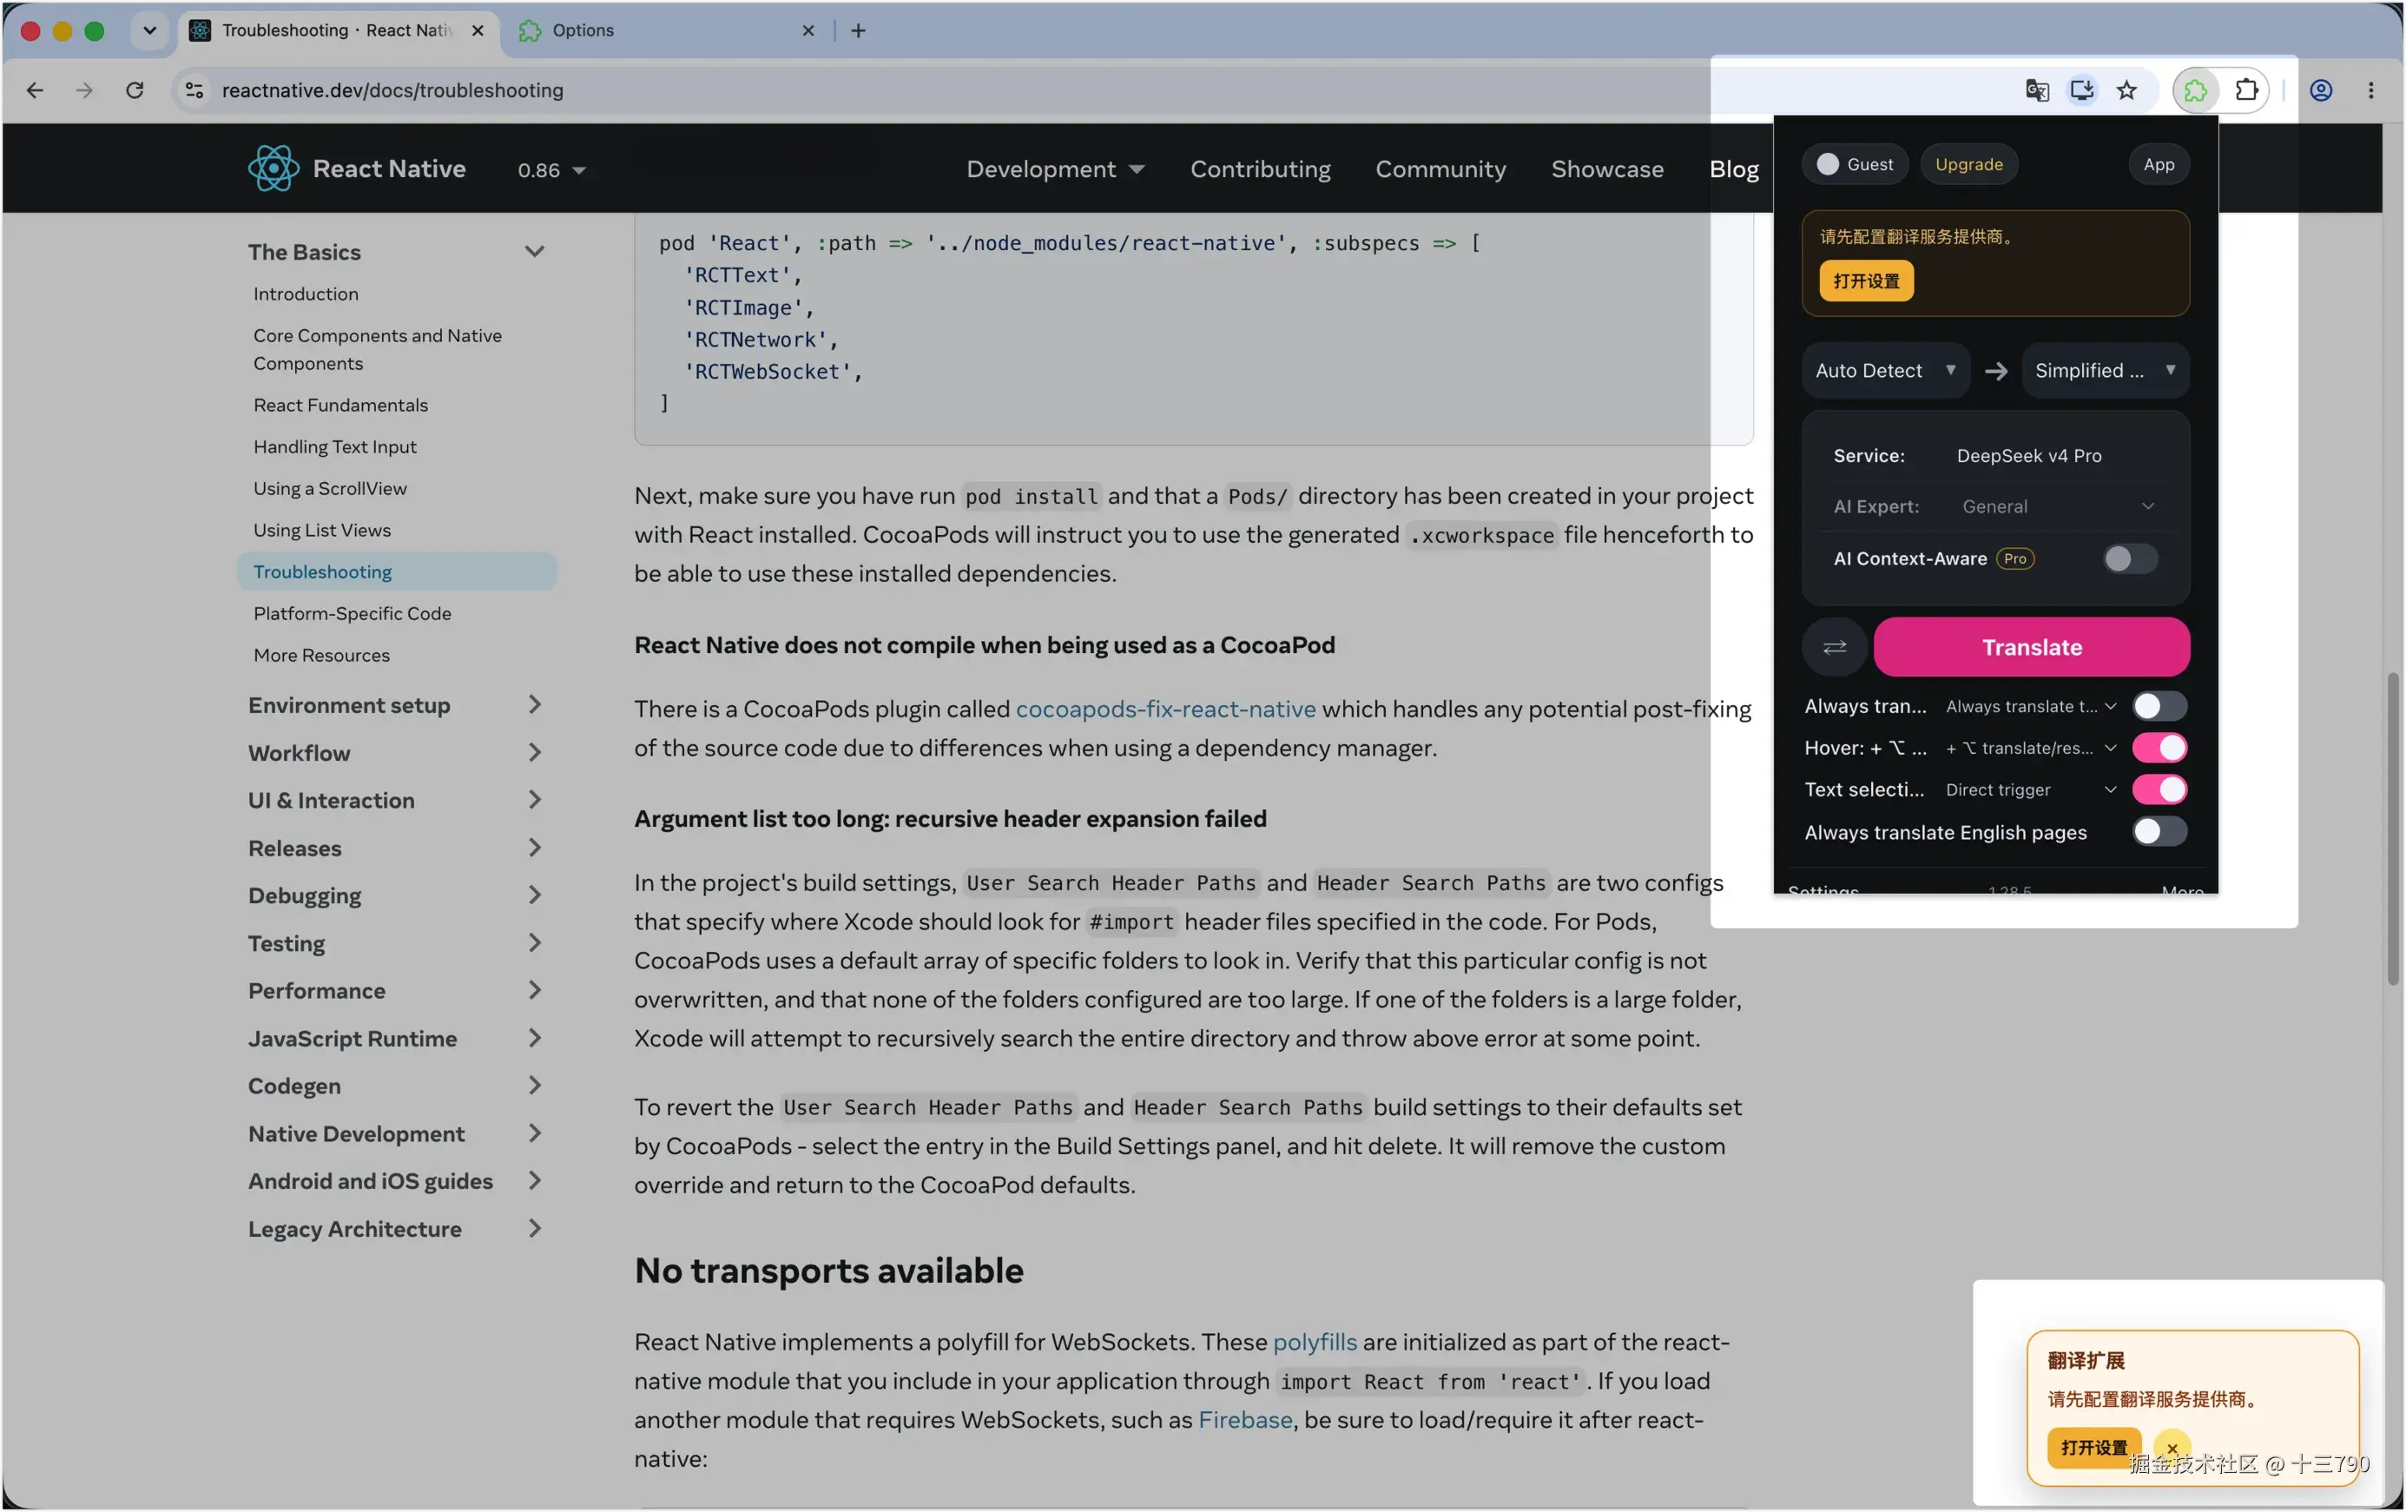The width and height of the screenshot is (2406, 1512).
Task: Enable Always translate English pages switch
Action: (x=2159, y=831)
